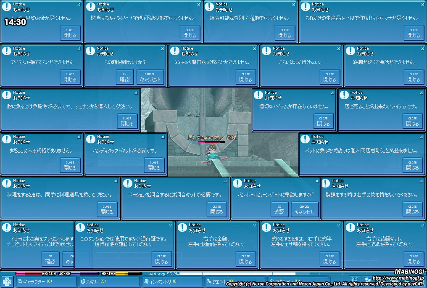Screen dimensions: 427x288
Task: Click 閉じる on the 乗船券が必要です notice
Action: 127,121
